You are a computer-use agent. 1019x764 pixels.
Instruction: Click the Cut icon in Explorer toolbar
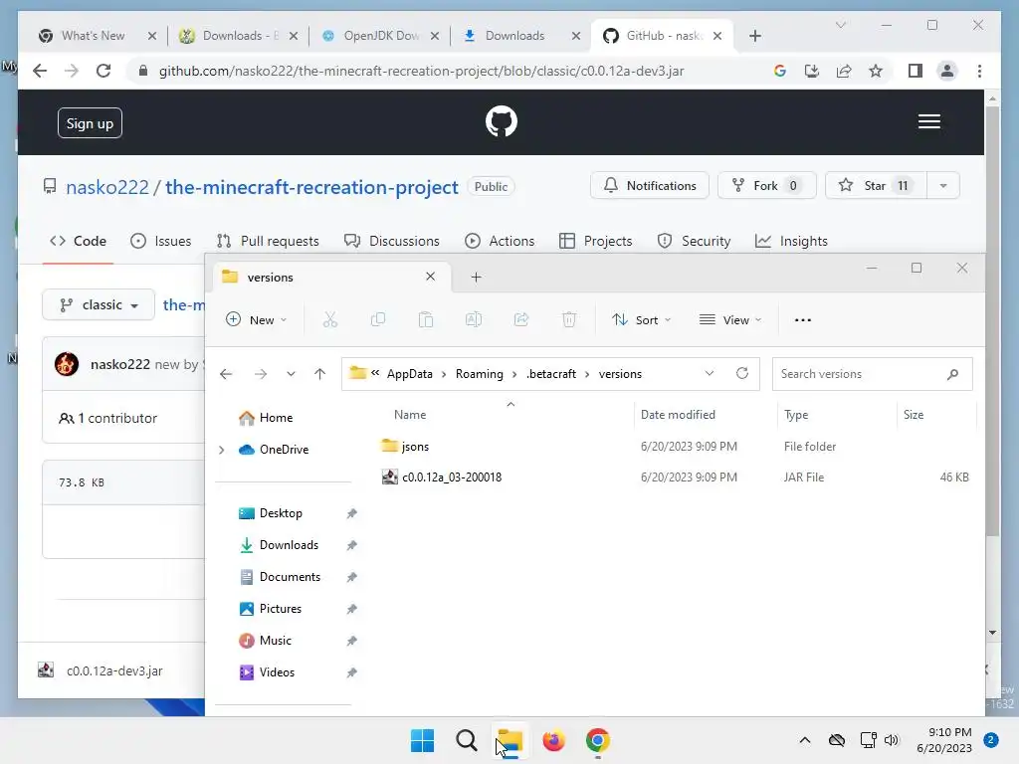(330, 319)
